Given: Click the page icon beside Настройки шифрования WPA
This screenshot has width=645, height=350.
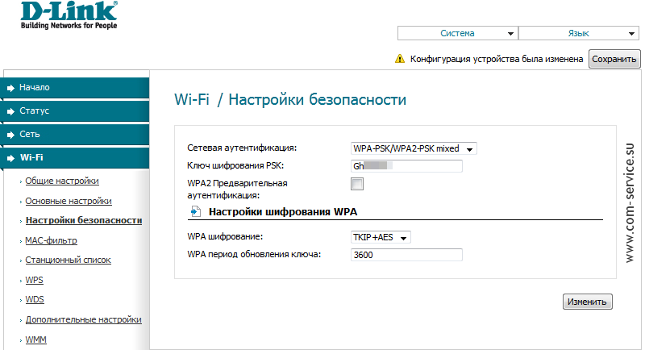Looking at the screenshot, I should [196, 212].
